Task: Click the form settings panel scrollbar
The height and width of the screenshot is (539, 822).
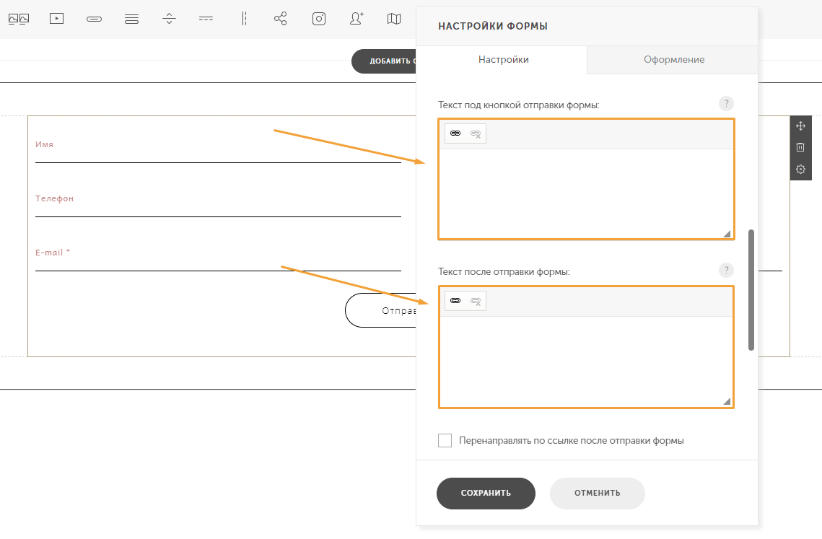Action: 751,289
